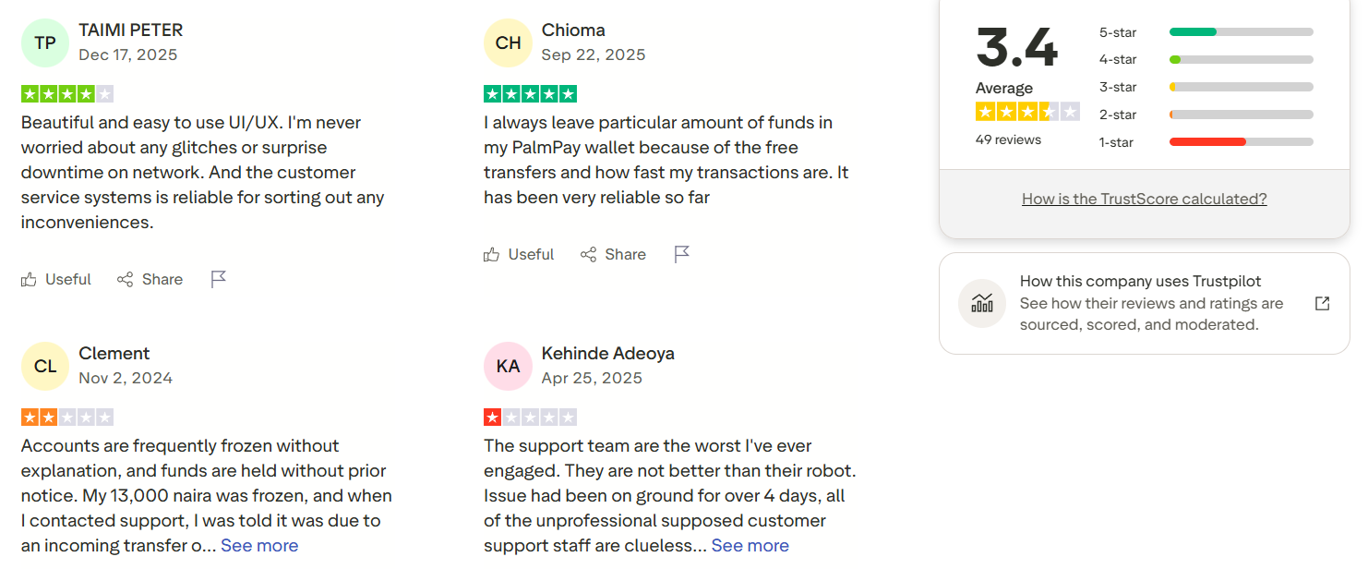Click Clement's CL avatar
This screenshot has width=1368, height=569.
point(45,366)
